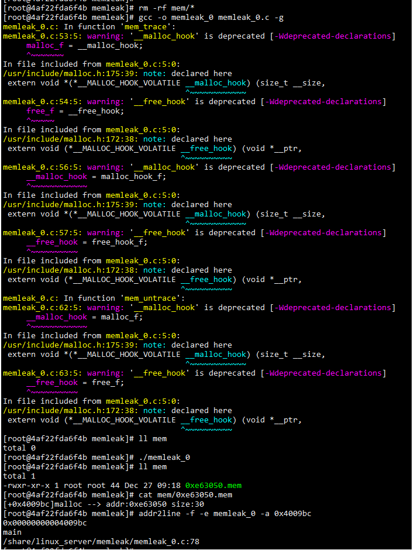Click the '/share/linux_server/memleak/memleak_0.c:78' path
This screenshot has width=414, height=550.
tap(101, 542)
